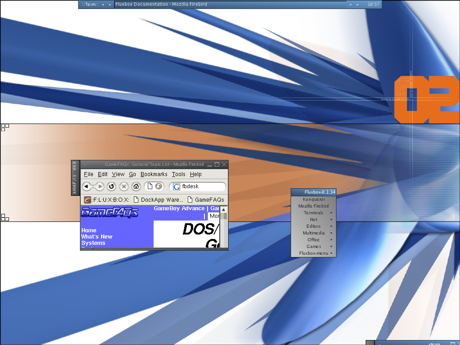The image size is (460, 345).
Task: Click the What's New link
Action: pos(97,236)
